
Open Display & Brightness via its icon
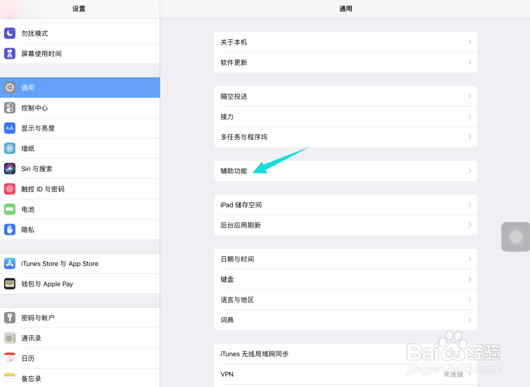click(x=10, y=128)
